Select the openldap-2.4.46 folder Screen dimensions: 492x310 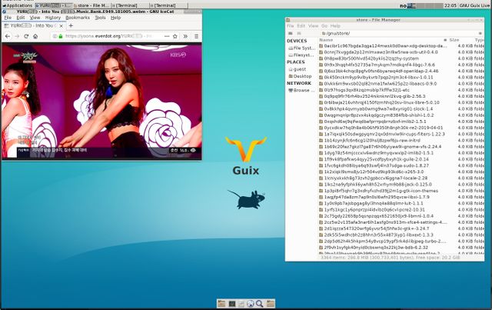point(401,71)
